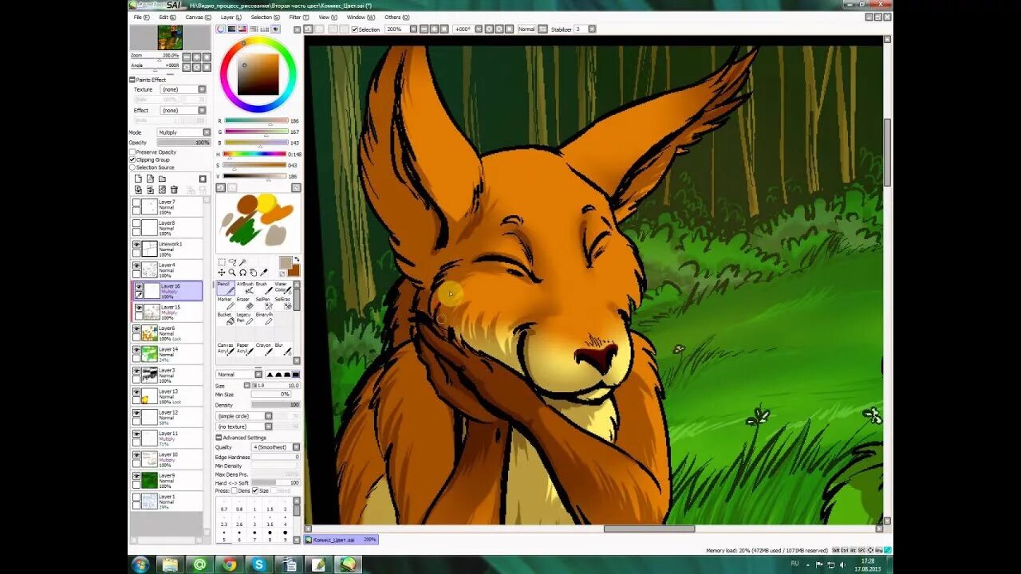Hide the Linework1 layer
The width and height of the screenshot is (1021, 574).
(x=136, y=245)
